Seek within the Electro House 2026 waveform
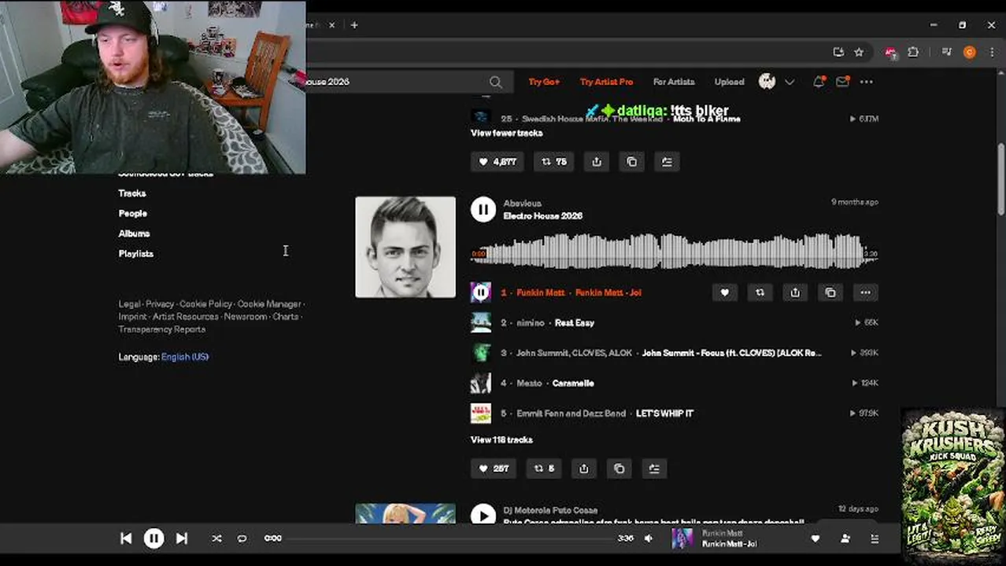This screenshot has height=566, width=1006. point(675,252)
